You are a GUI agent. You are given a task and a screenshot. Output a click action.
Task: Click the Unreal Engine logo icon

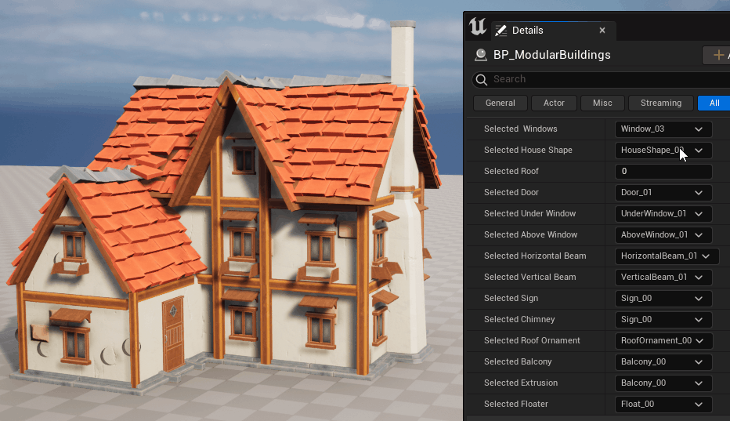pos(478,27)
